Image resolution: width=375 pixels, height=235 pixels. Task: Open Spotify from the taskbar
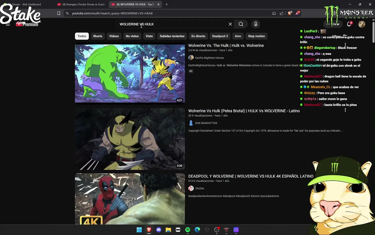click(188, 230)
